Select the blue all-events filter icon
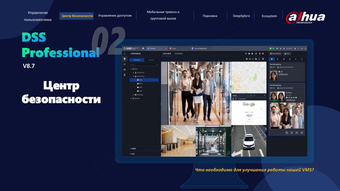The height and width of the screenshot is (191, 340). coord(272,59)
